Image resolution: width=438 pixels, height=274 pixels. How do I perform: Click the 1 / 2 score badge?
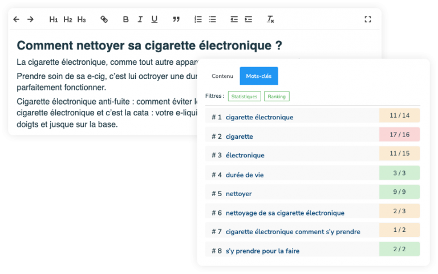pos(399,230)
